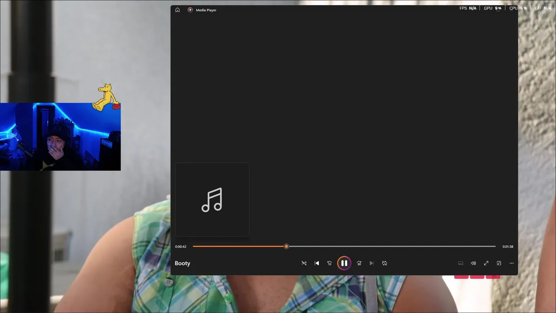
Task: Click the yellow cartoon character sticker
Action: point(107,97)
